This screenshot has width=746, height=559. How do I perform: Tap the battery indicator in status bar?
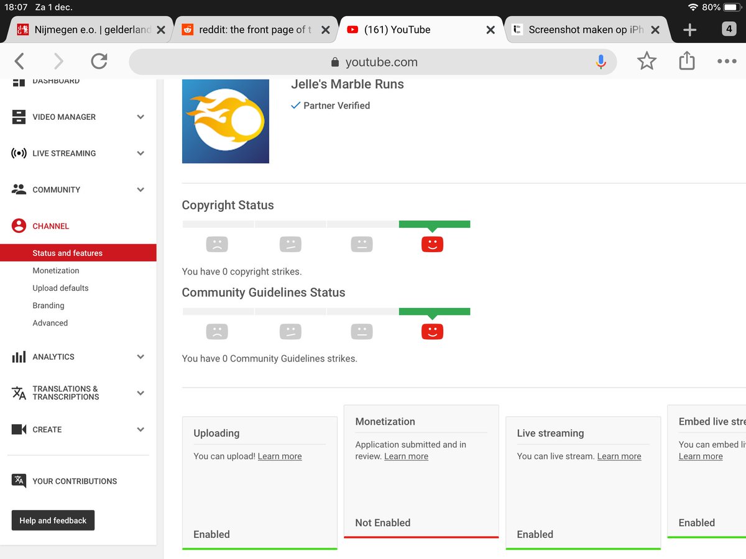734,7
